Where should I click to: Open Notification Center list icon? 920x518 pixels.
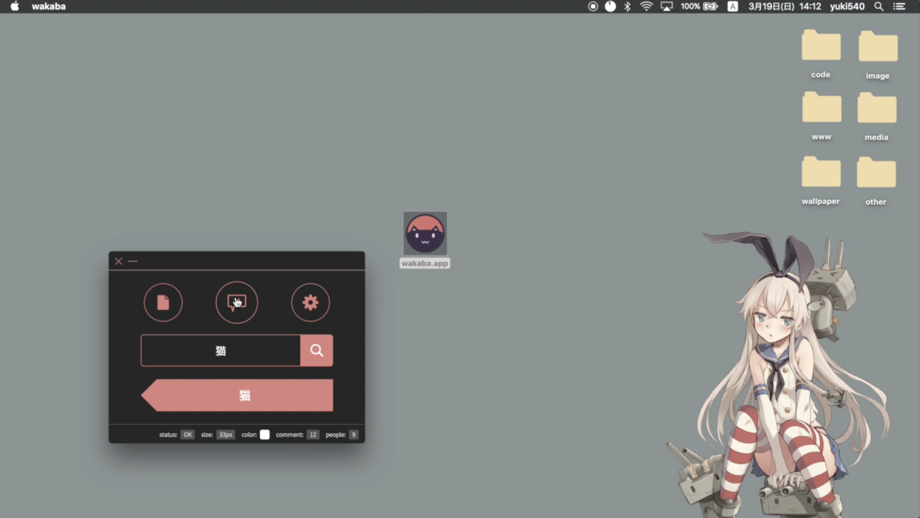click(x=899, y=6)
